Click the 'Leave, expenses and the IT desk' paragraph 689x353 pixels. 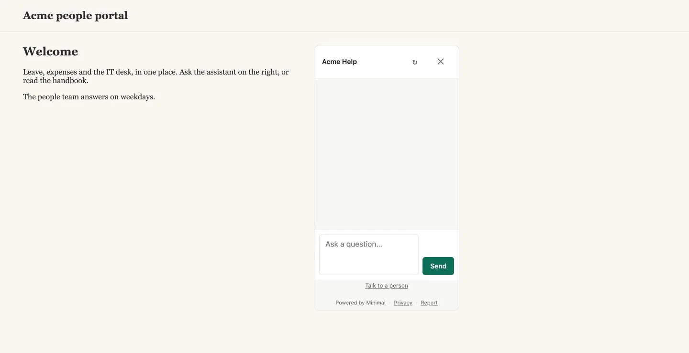coord(156,76)
